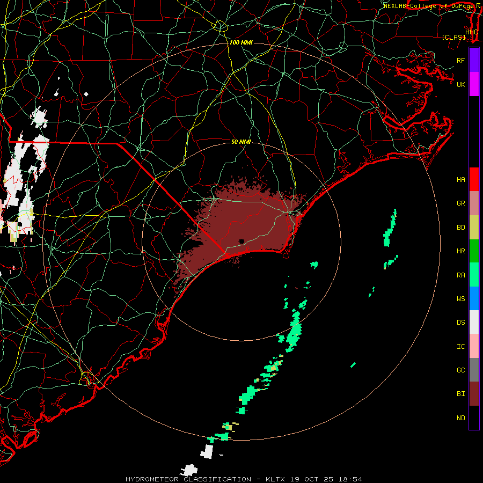The image size is (483, 483).
Task: Click the HA red legend swatch
Action: (474, 179)
